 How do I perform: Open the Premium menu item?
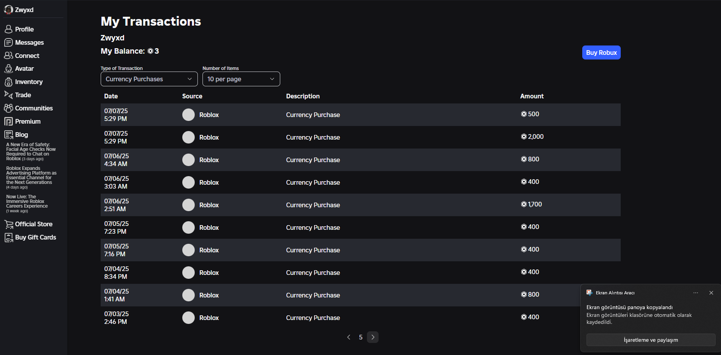click(x=28, y=121)
